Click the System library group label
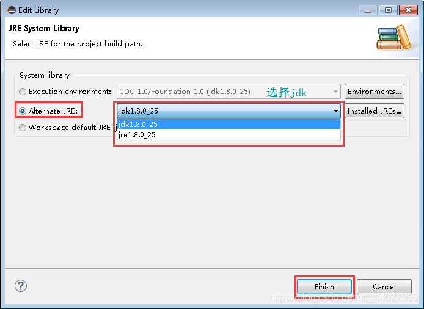 pyautogui.click(x=45, y=75)
